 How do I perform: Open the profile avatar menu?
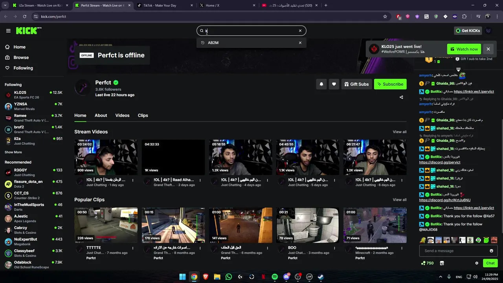pyautogui.click(x=488, y=31)
